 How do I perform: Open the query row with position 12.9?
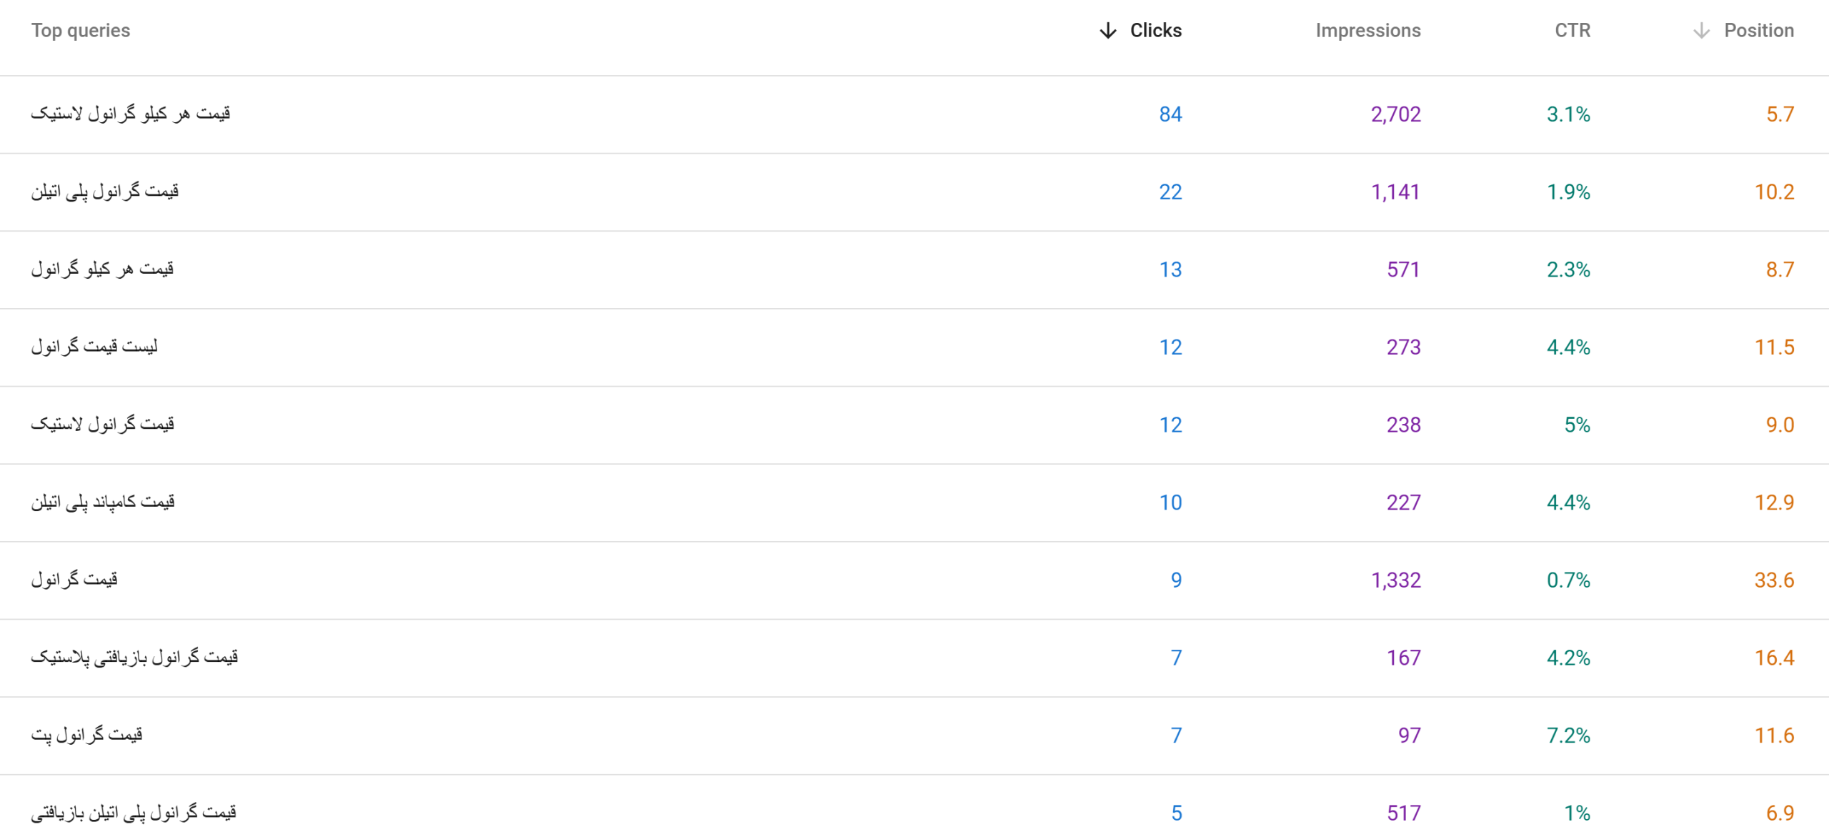coord(914,503)
